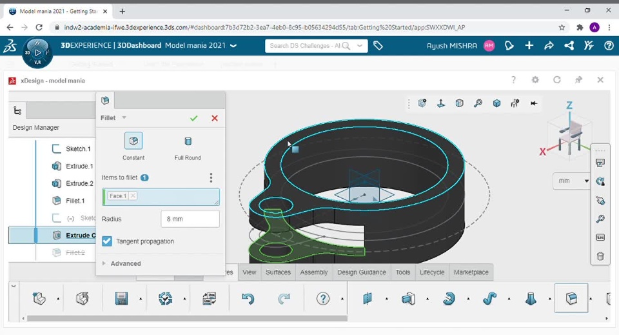The height and width of the screenshot is (335, 619).
Task: Click the Esc key icon in side toolbar
Action: click(600, 238)
